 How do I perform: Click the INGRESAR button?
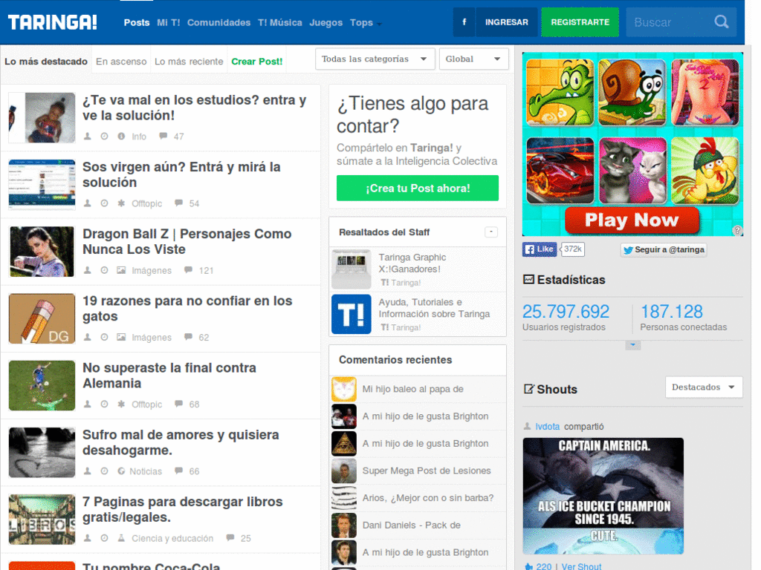click(507, 22)
